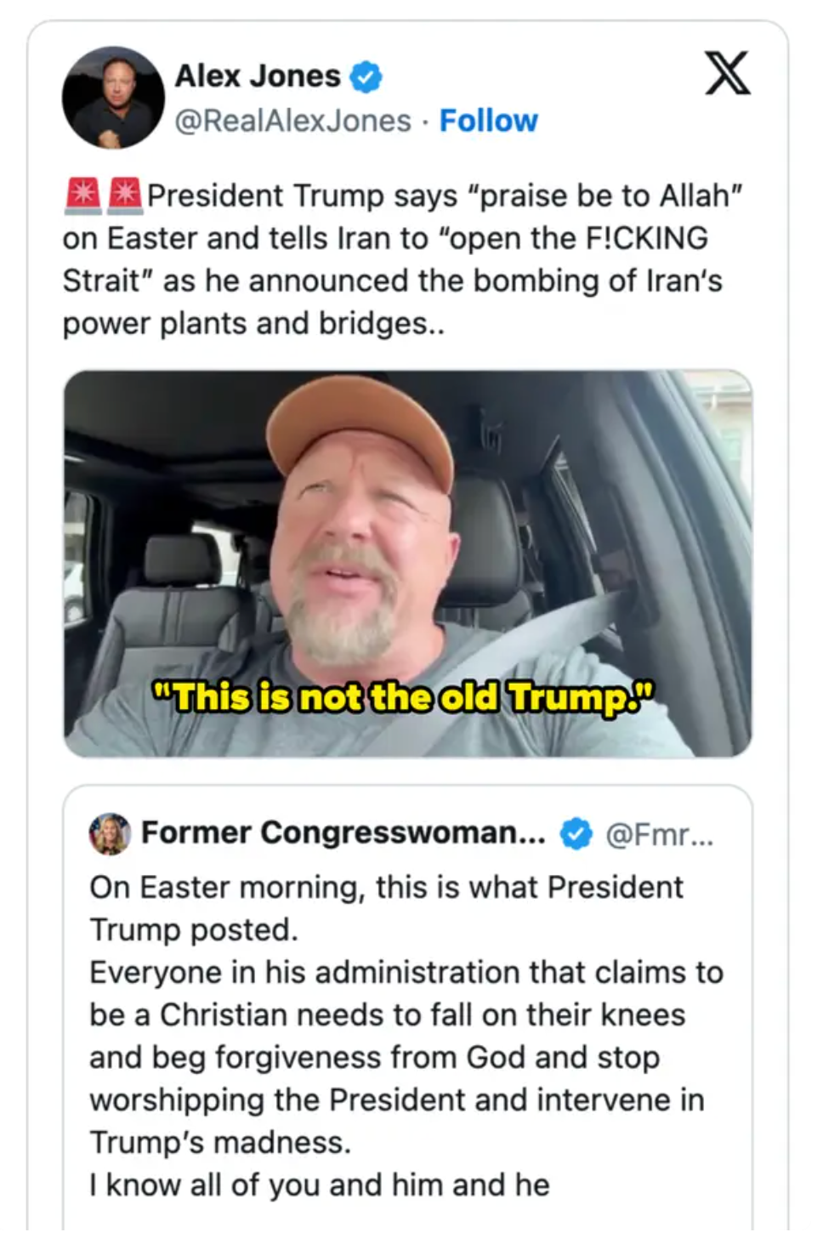Open Alex Jones profile avatar
Screen dimensions: 823x1238
tap(112, 97)
